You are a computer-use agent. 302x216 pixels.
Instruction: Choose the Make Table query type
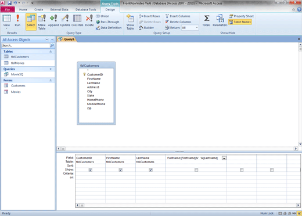pyautogui.click(x=42, y=22)
